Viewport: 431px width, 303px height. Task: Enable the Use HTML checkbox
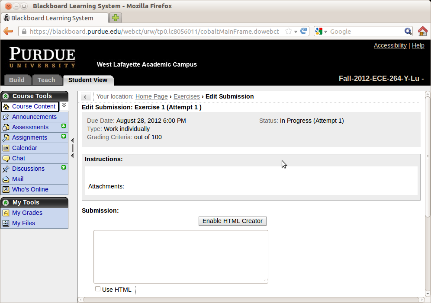tap(98, 289)
